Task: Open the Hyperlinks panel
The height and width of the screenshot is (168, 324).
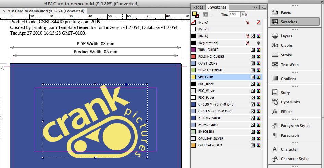Action: (290, 102)
